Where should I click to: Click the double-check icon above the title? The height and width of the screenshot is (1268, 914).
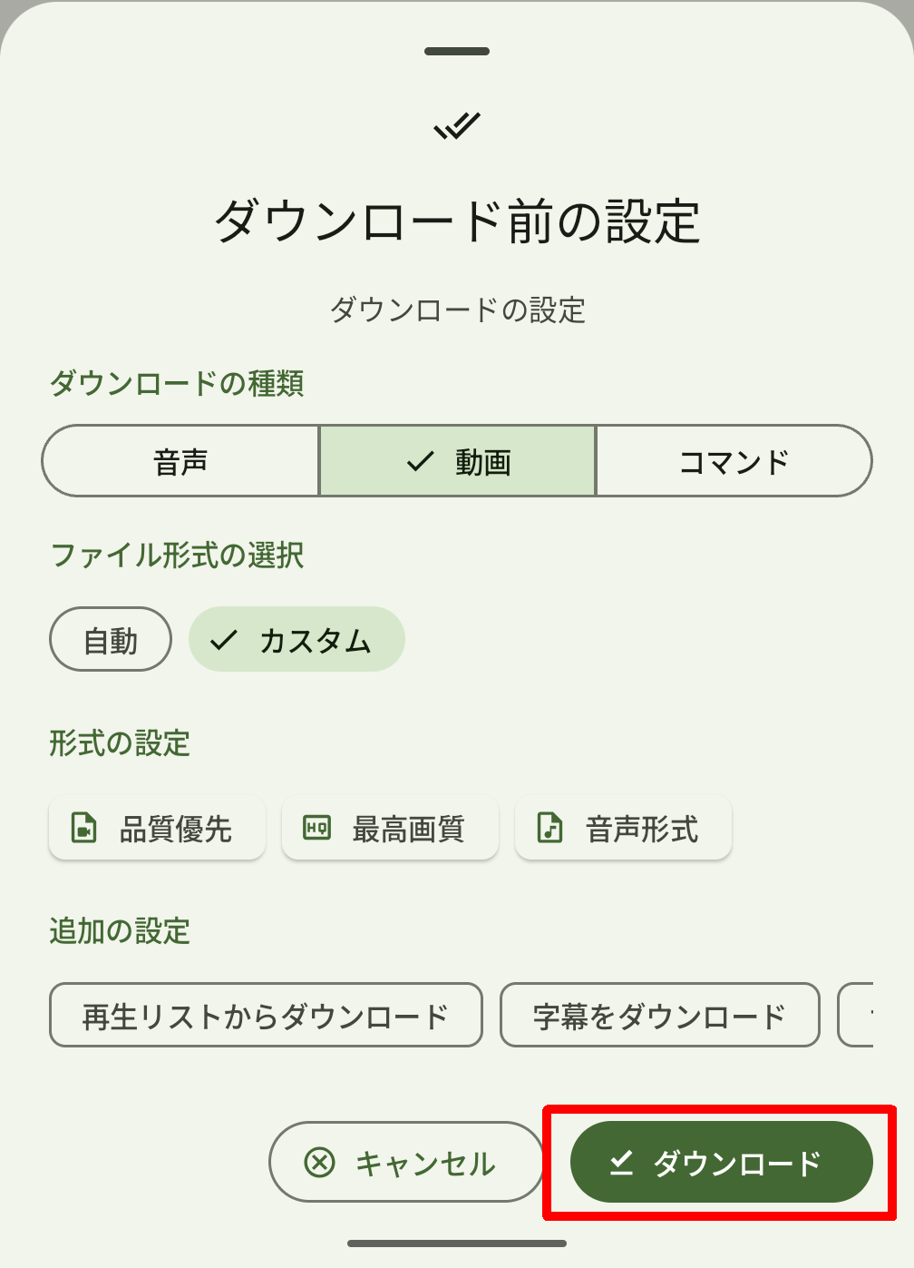pos(457,125)
